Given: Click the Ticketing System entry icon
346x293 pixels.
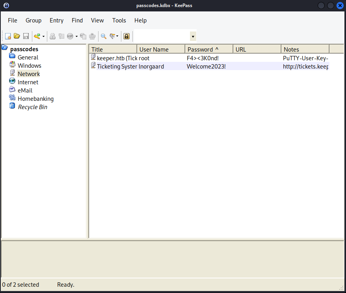Looking at the screenshot, I should (x=93, y=65).
